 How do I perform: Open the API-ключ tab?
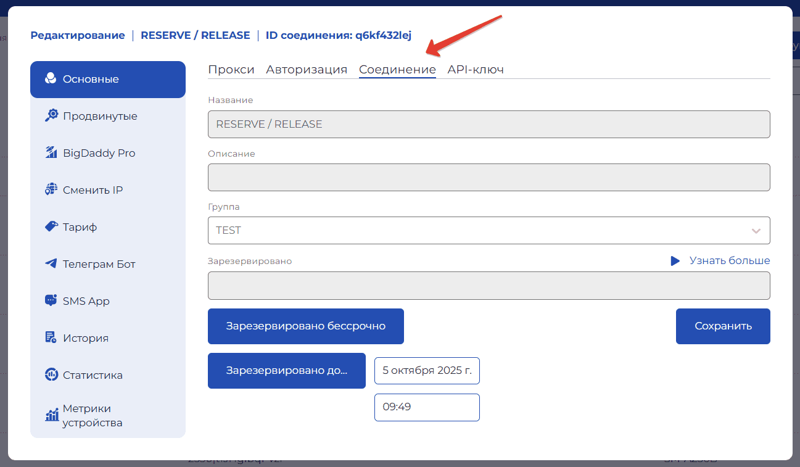click(476, 70)
